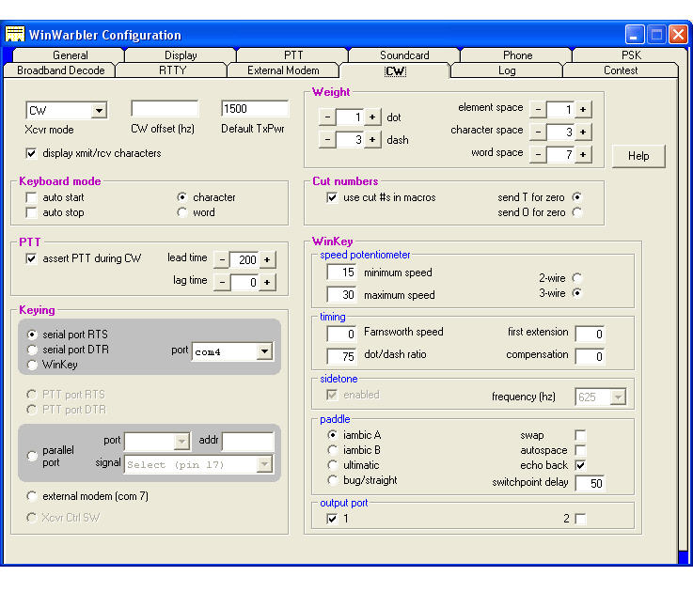Switch to the RTTY tab
The height and width of the screenshot is (592, 693).
pyautogui.click(x=172, y=70)
